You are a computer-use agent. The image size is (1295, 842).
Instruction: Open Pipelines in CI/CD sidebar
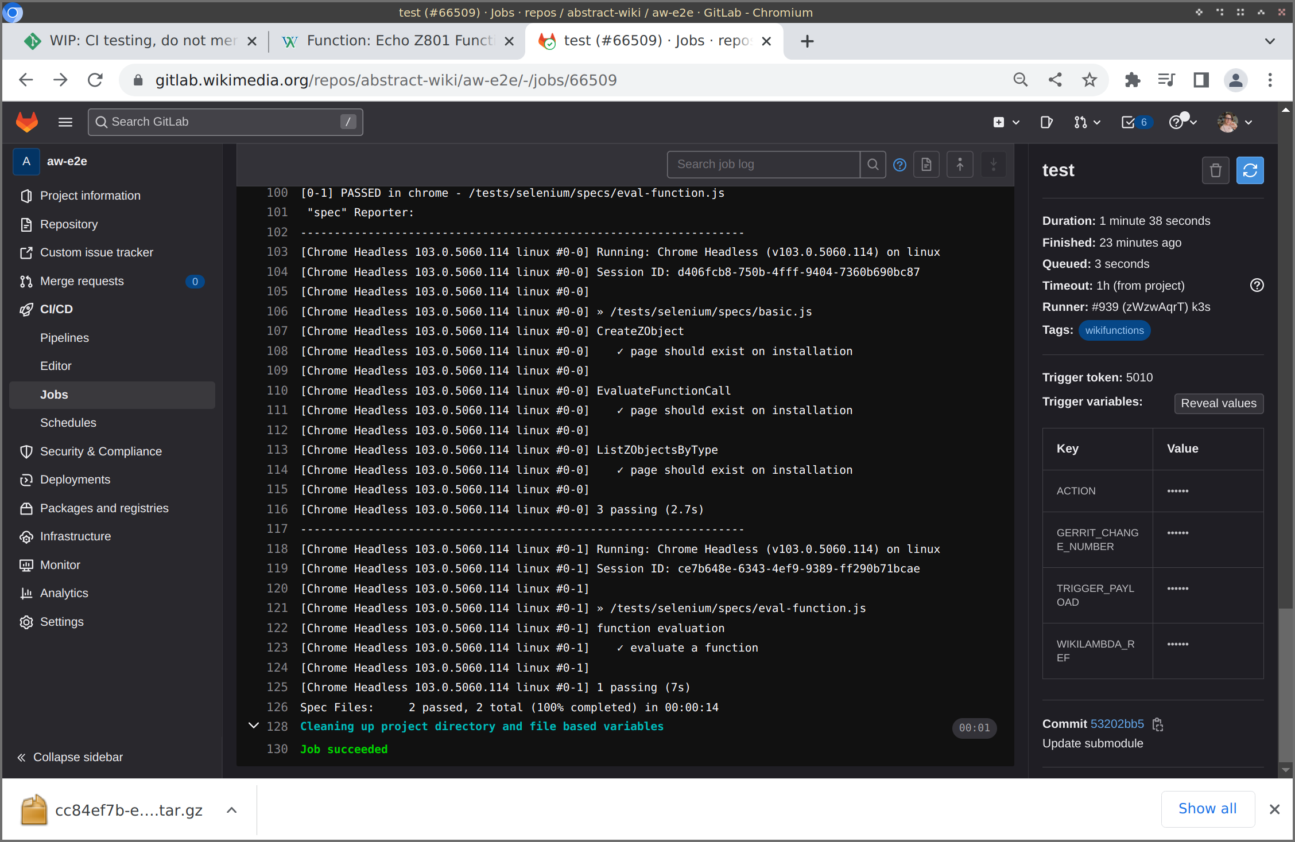(x=64, y=338)
